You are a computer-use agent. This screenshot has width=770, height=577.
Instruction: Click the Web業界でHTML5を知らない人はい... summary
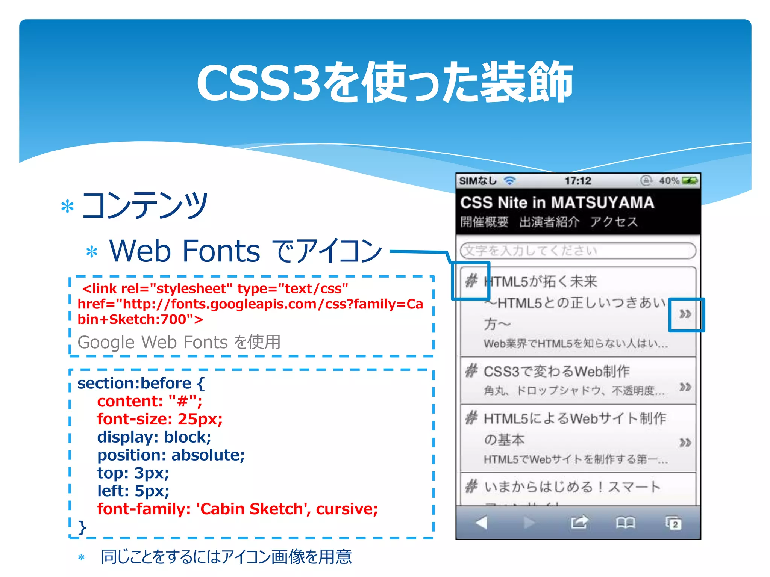pos(576,344)
